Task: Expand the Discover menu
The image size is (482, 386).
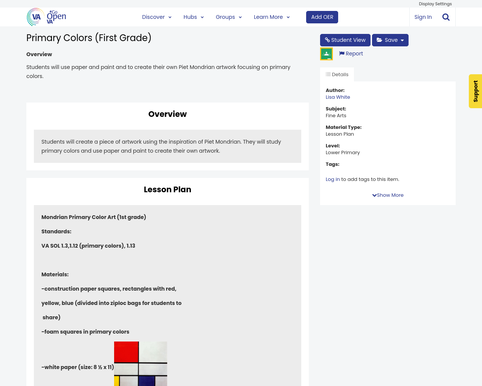Action: point(157,17)
